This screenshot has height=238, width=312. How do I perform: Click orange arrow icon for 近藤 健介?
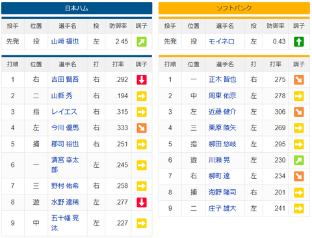[x=299, y=112]
